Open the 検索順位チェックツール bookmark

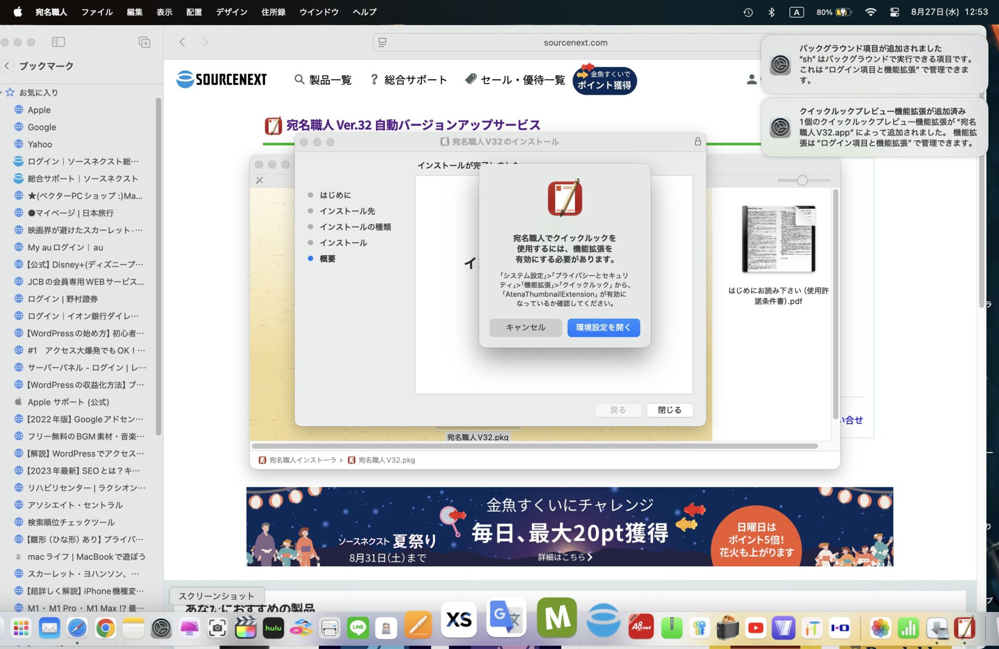[71, 522]
